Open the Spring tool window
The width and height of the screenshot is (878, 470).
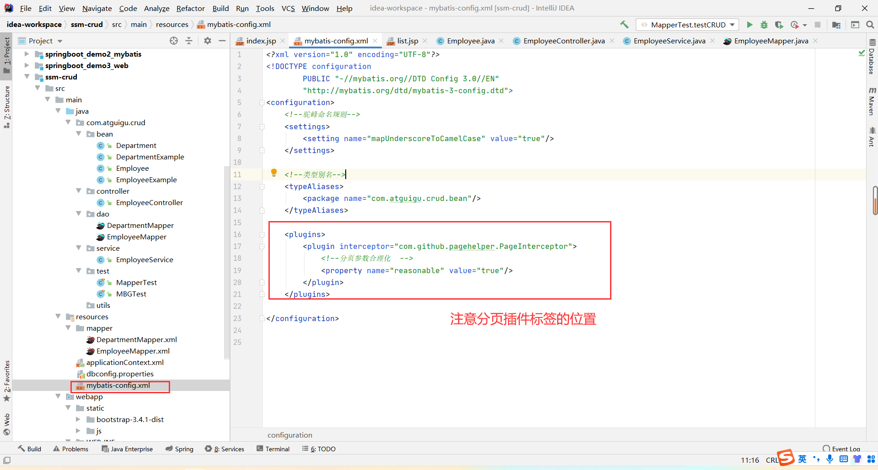(179, 449)
